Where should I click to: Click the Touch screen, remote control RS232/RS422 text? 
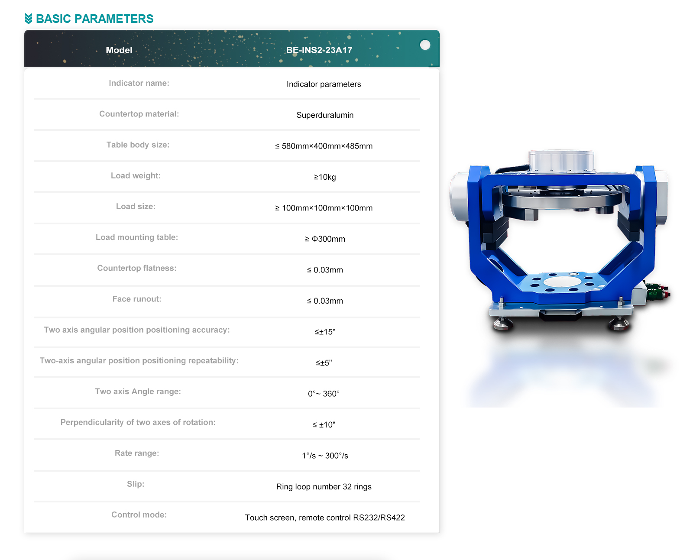pos(325,518)
